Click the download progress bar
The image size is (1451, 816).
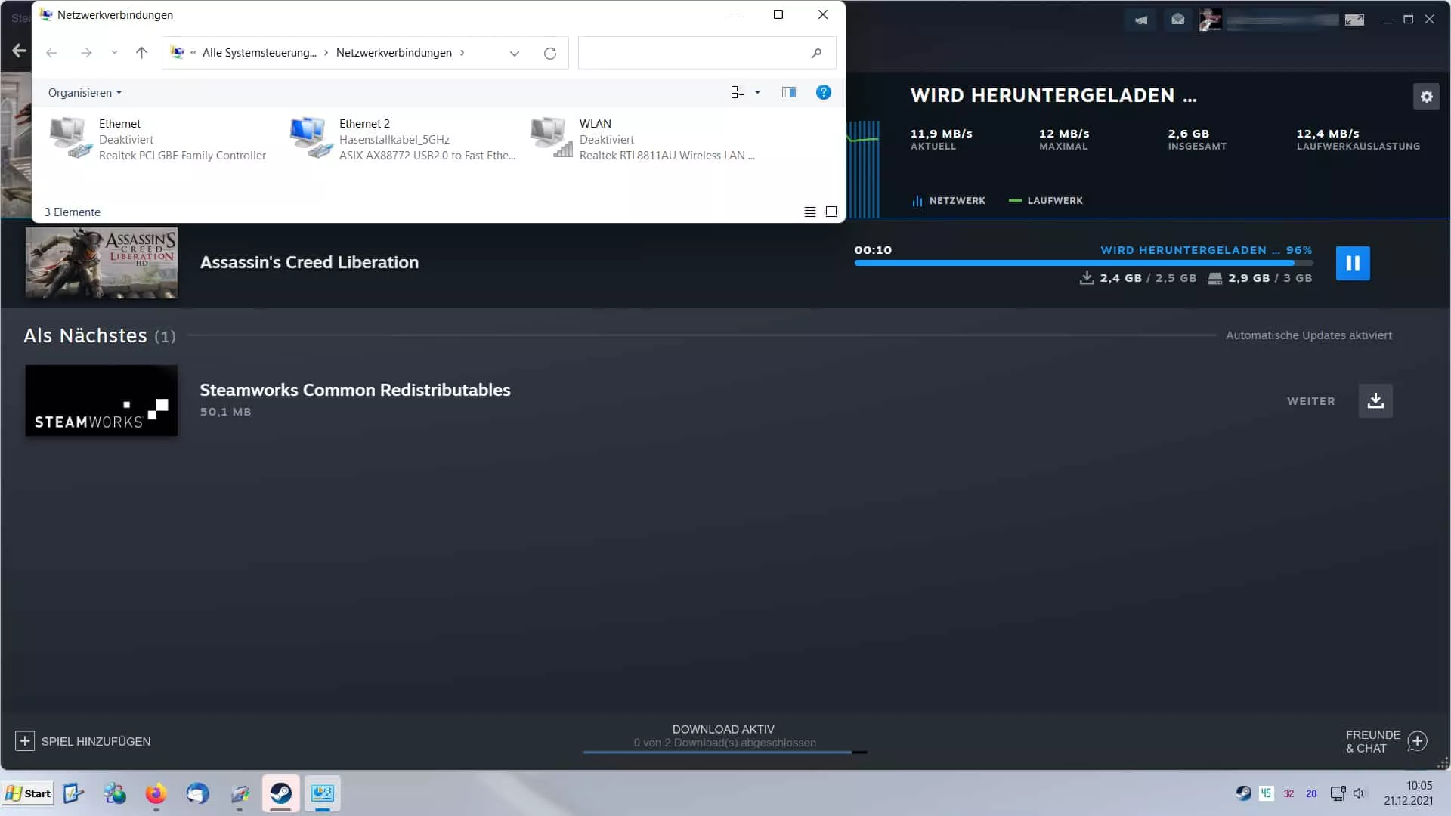click(x=1083, y=263)
